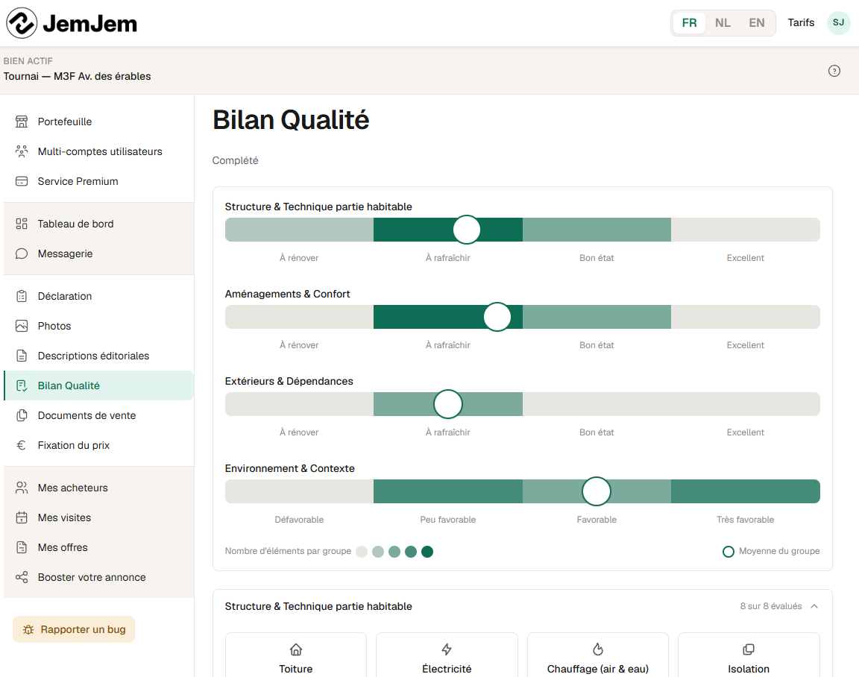Image resolution: width=859 pixels, height=677 pixels.
Task: Click the darkest green legend dot
Action: [427, 552]
